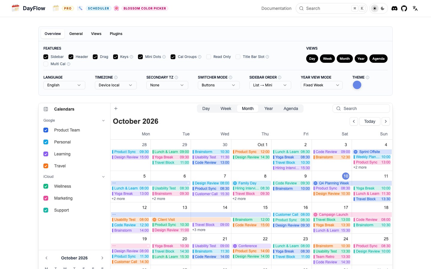Click the DayFlow calendar logo icon
This screenshot has width=431, height=269.
coord(15,8)
